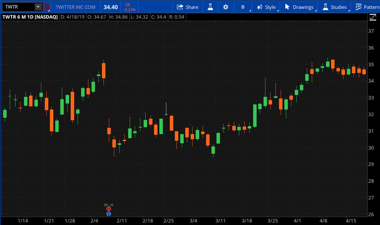Click the Share button
380x225 pixels.
click(187, 7)
